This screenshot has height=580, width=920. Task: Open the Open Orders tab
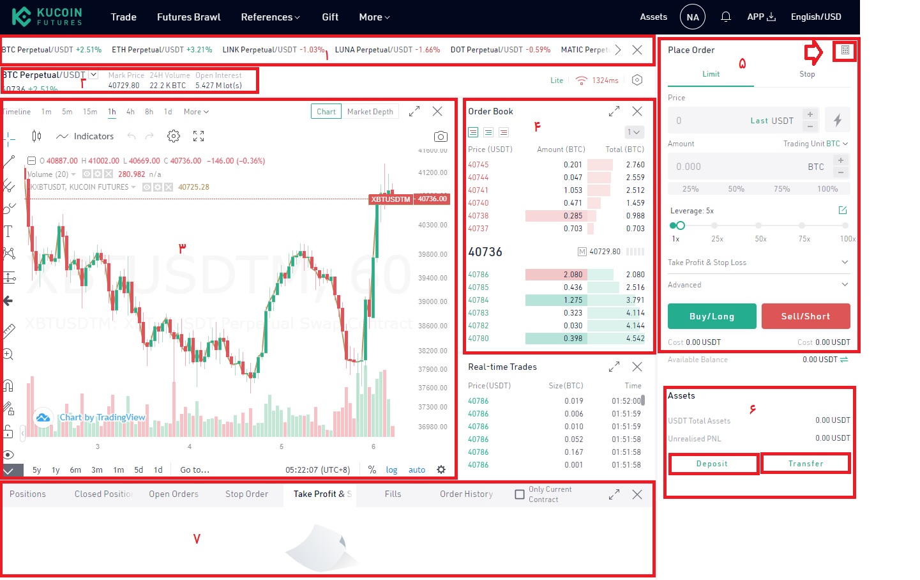174,494
